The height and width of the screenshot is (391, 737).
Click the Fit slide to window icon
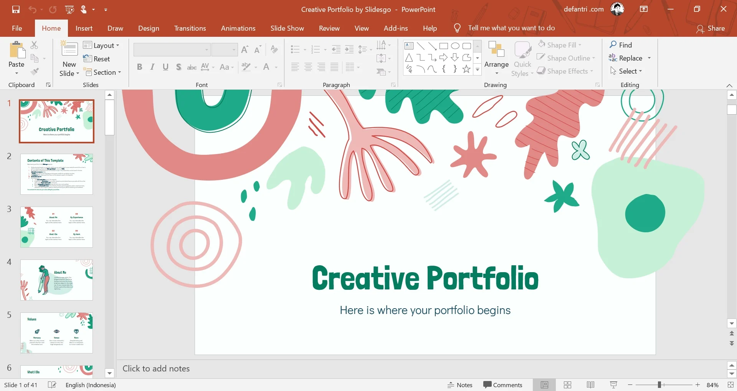[x=730, y=385]
